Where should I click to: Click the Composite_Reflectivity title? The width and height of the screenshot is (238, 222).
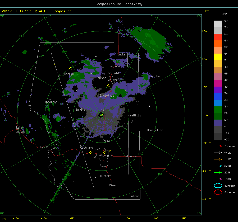point(119,4)
